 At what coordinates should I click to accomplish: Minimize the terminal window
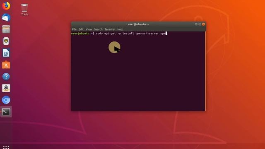pos(196,24)
